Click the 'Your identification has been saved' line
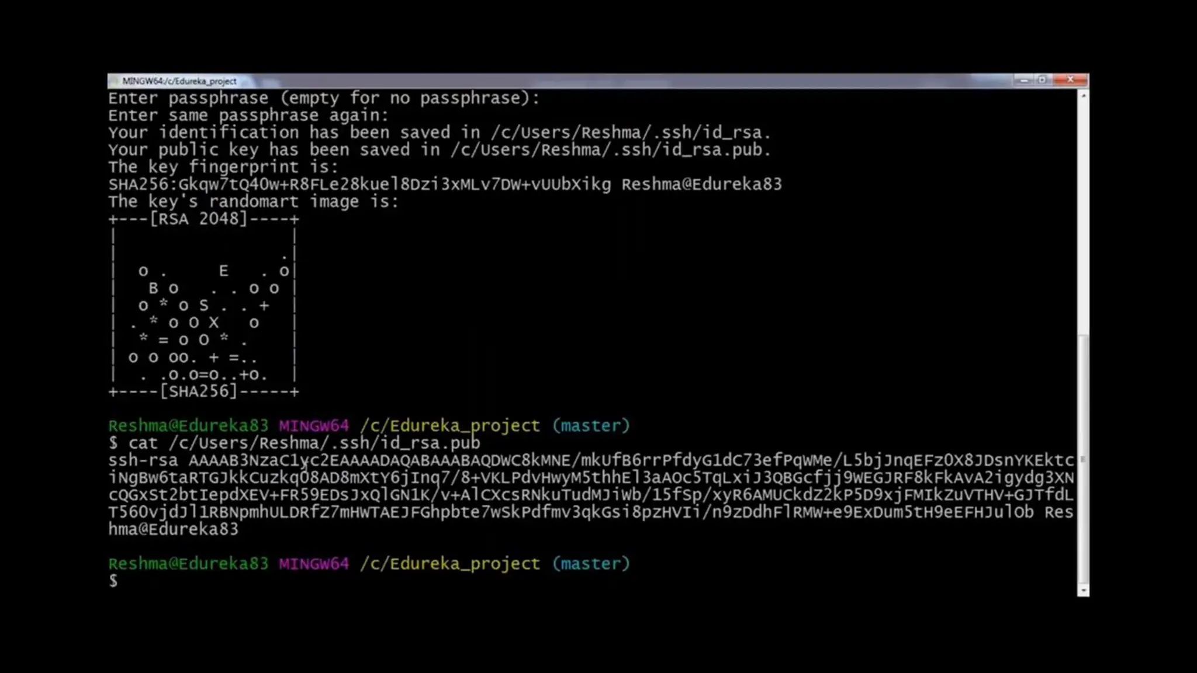 tap(440, 133)
